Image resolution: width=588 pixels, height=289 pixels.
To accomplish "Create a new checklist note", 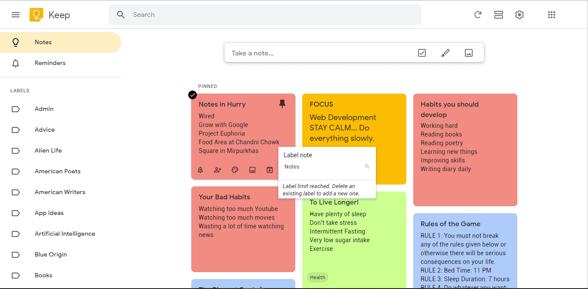I will click(421, 52).
